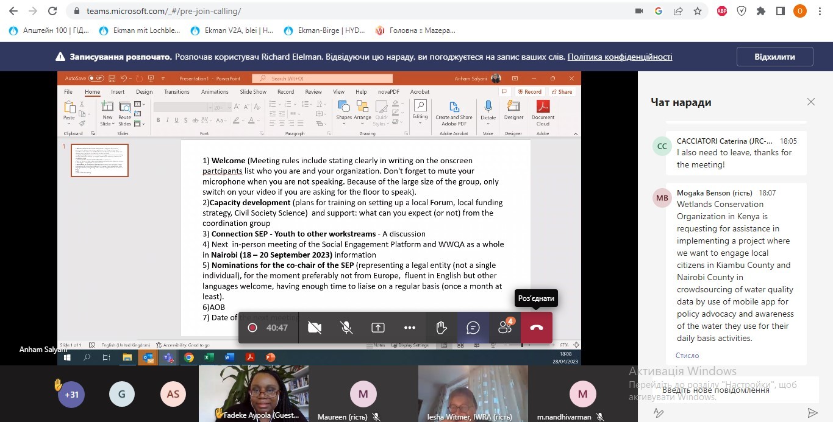Close the meeting chat panel
This screenshot has width=833, height=422.
pos(811,102)
